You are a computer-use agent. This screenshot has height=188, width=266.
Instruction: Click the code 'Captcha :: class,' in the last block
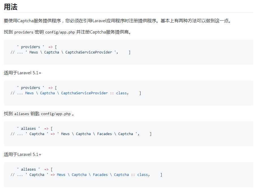coord(132,175)
